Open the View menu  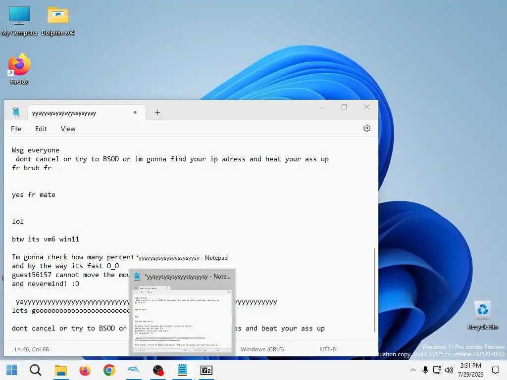[68, 129]
